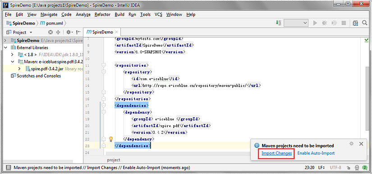Viewport: 372px width, 174px height.
Task: Open the LF line separator selector
Action: 321,168
